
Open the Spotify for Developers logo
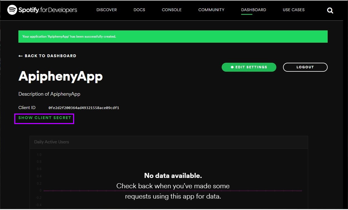(x=42, y=10)
